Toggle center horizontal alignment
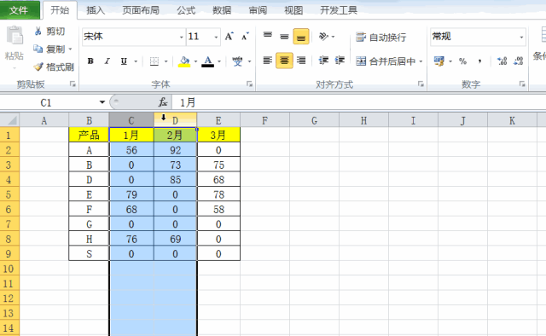This screenshot has width=546, height=336. tap(284, 61)
